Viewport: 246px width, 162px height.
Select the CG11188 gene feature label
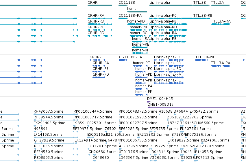(x=127, y=3)
